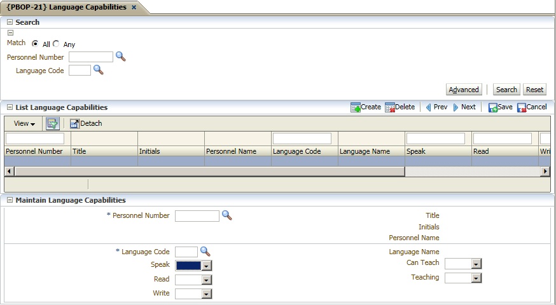Click the Personnel Number search magnifier icon
This screenshot has width=556, height=305.
pos(120,57)
